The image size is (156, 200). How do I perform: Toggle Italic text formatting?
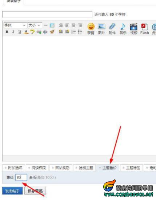coord(13,32)
